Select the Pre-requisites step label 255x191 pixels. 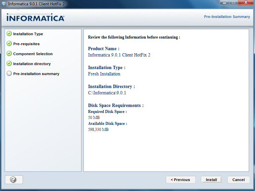click(26, 44)
